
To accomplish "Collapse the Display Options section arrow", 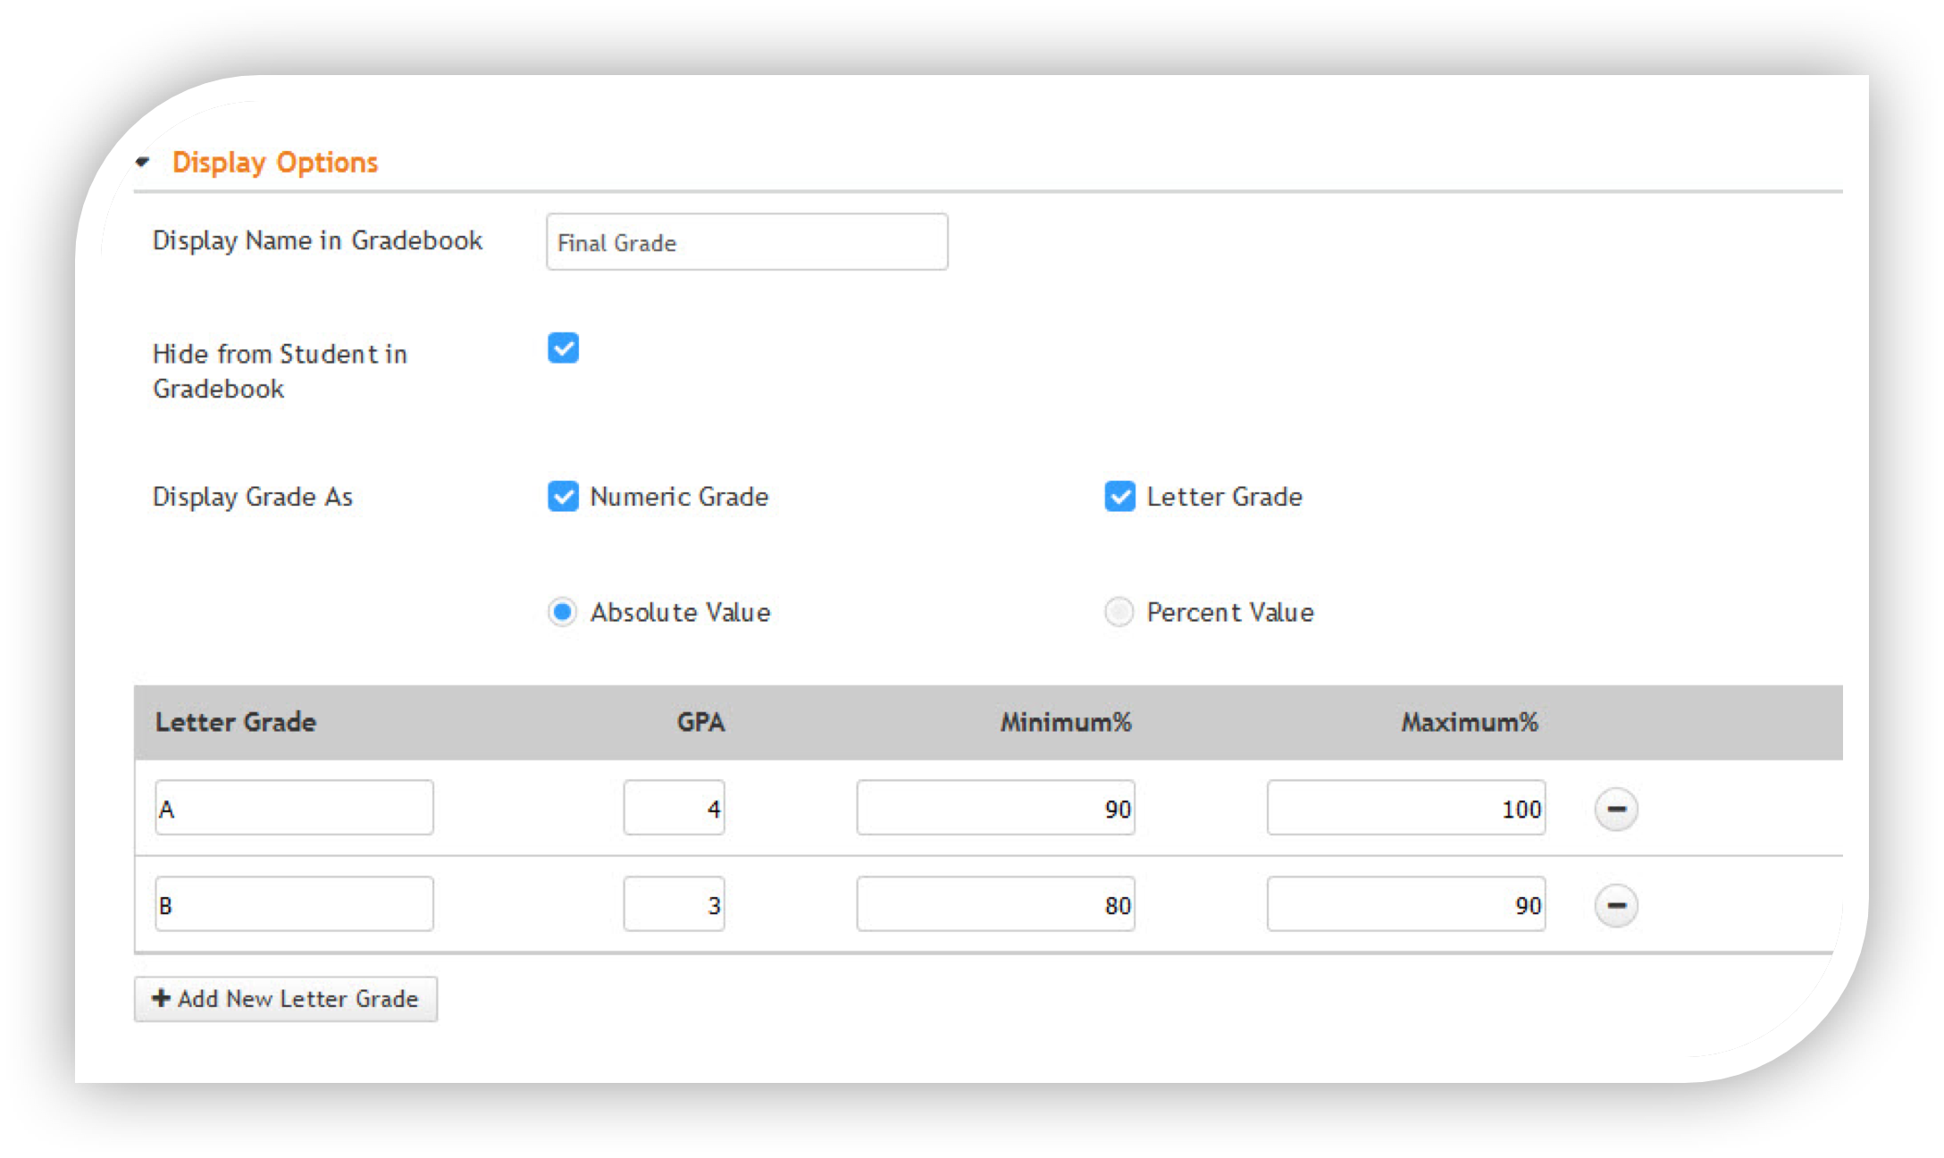I will (143, 162).
